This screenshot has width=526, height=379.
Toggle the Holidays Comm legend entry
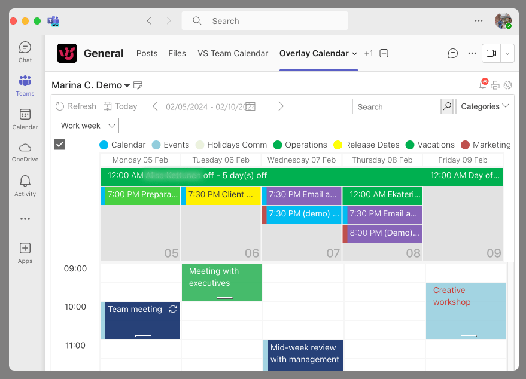pyautogui.click(x=231, y=145)
